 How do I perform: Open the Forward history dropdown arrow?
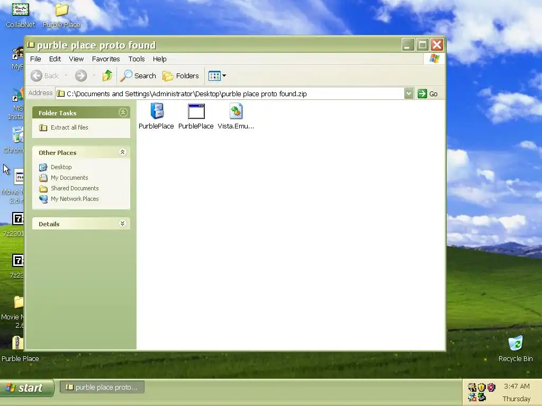pyautogui.click(x=94, y=76)
